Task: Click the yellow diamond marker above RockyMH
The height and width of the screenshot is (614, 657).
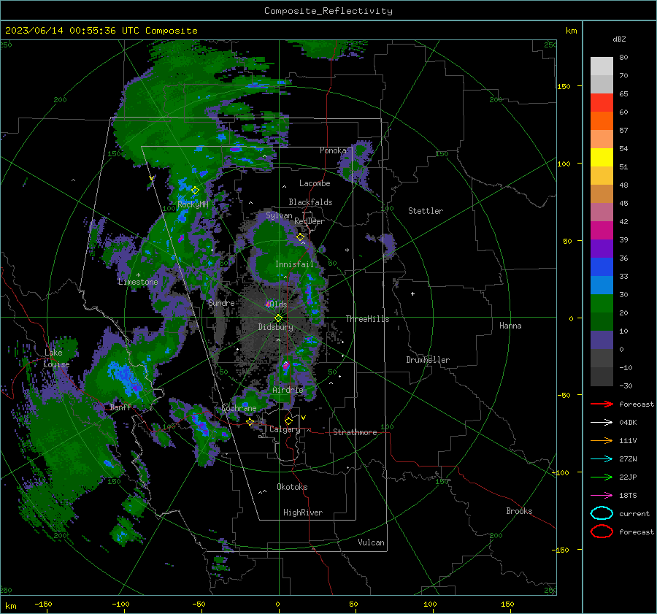Action: coord(195,191)
